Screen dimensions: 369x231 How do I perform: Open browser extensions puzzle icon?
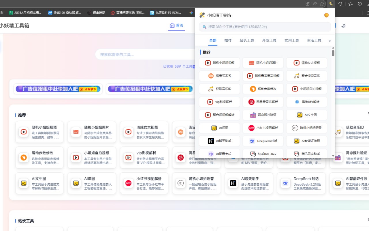(x=340, y=4)
